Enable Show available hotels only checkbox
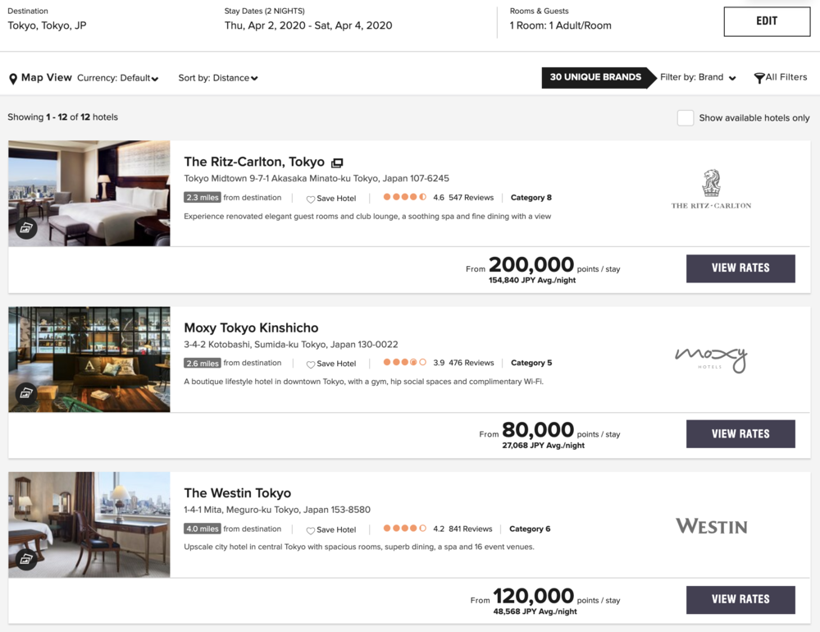The width and height of the screenshot is (820, 632). click(x=686, y=117)
